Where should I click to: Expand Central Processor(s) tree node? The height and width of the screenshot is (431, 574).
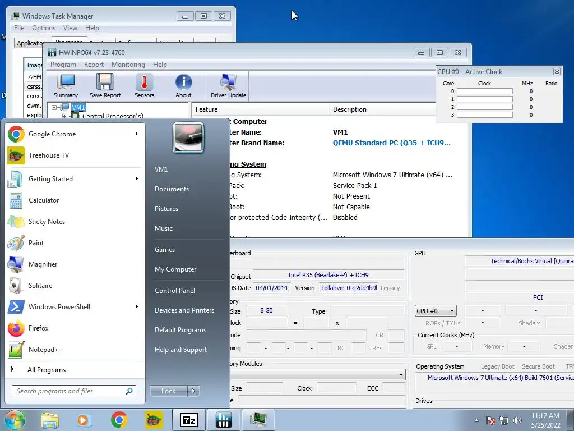pos(65,116)
